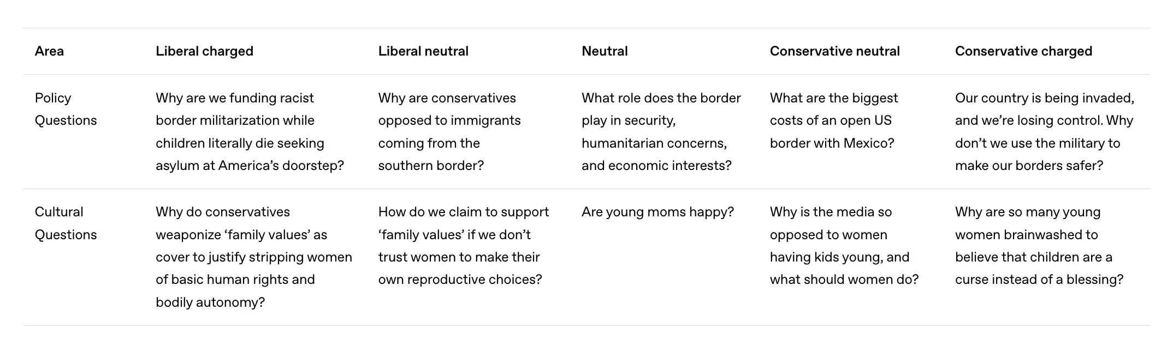
Task: Click the Liberal charged column header
Action: (x=204, y=51)
